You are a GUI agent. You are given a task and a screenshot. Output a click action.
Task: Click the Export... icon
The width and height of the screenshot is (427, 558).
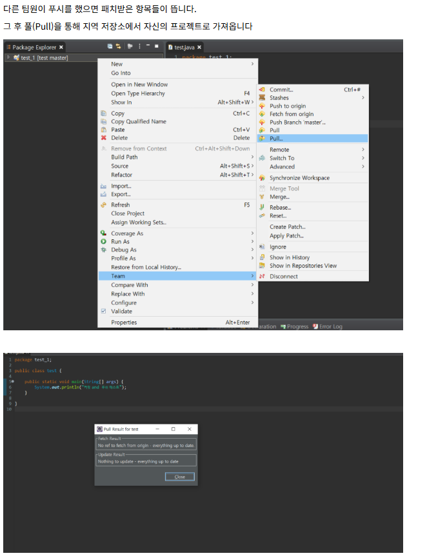tap(104, 194)
